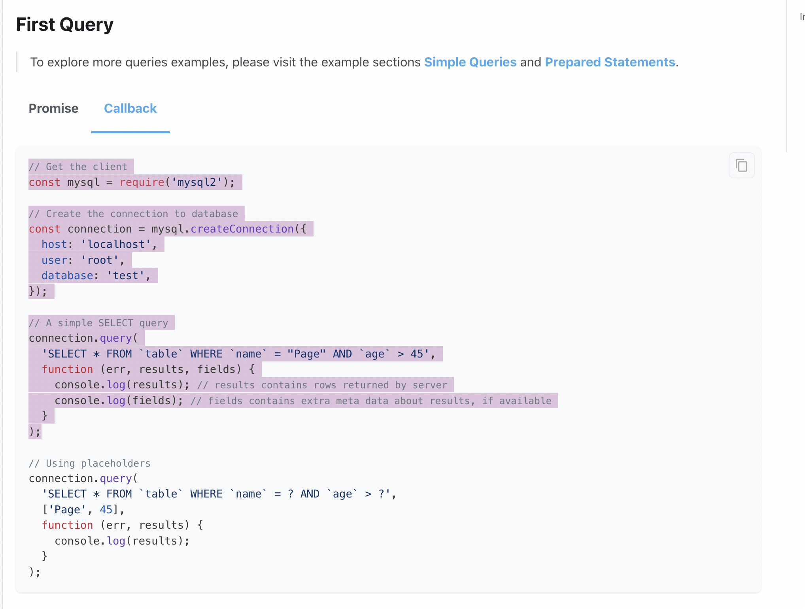Click the "A simple SELECT query" comment
Image resolution: width=805 pixels, height=609 pixels.
[x=99, y=323]
